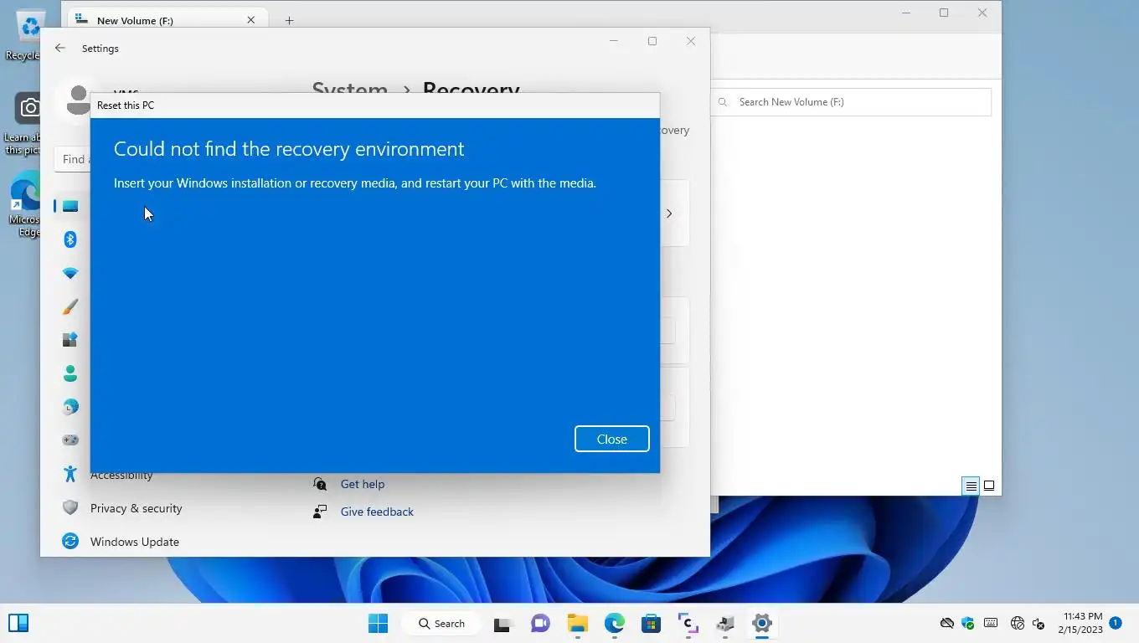
Task: Switch File Explorer to large icons view
Action: pyautogui.click(x=989, y=486)
